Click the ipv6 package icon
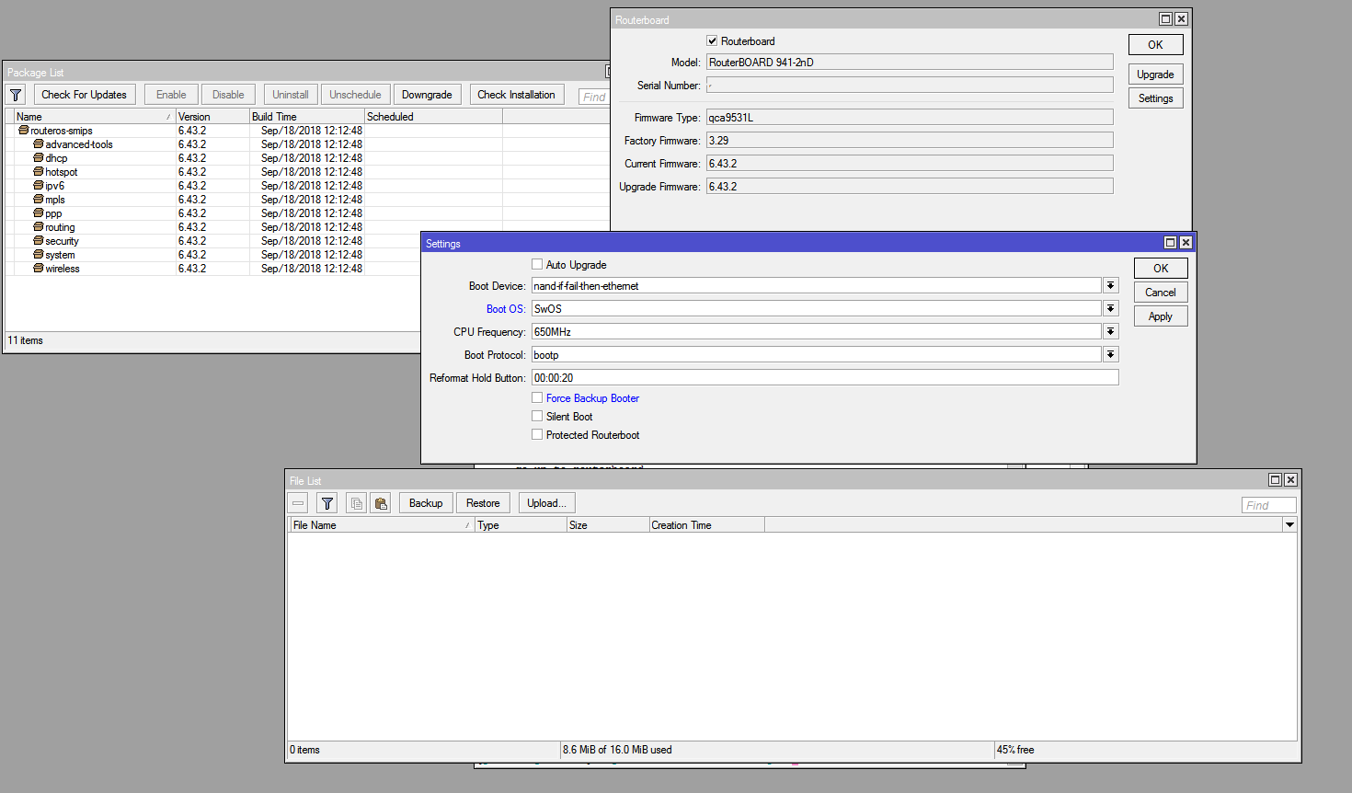The height and width of the screenshot is (793, 1352). click(x=39, y=186)
